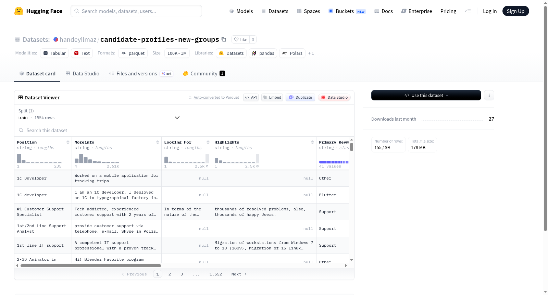Image resolution: width=548 pixels, height=295 pixels.
Task: Click the Moreinfo lengths histogram
Action: click(97, 158)
